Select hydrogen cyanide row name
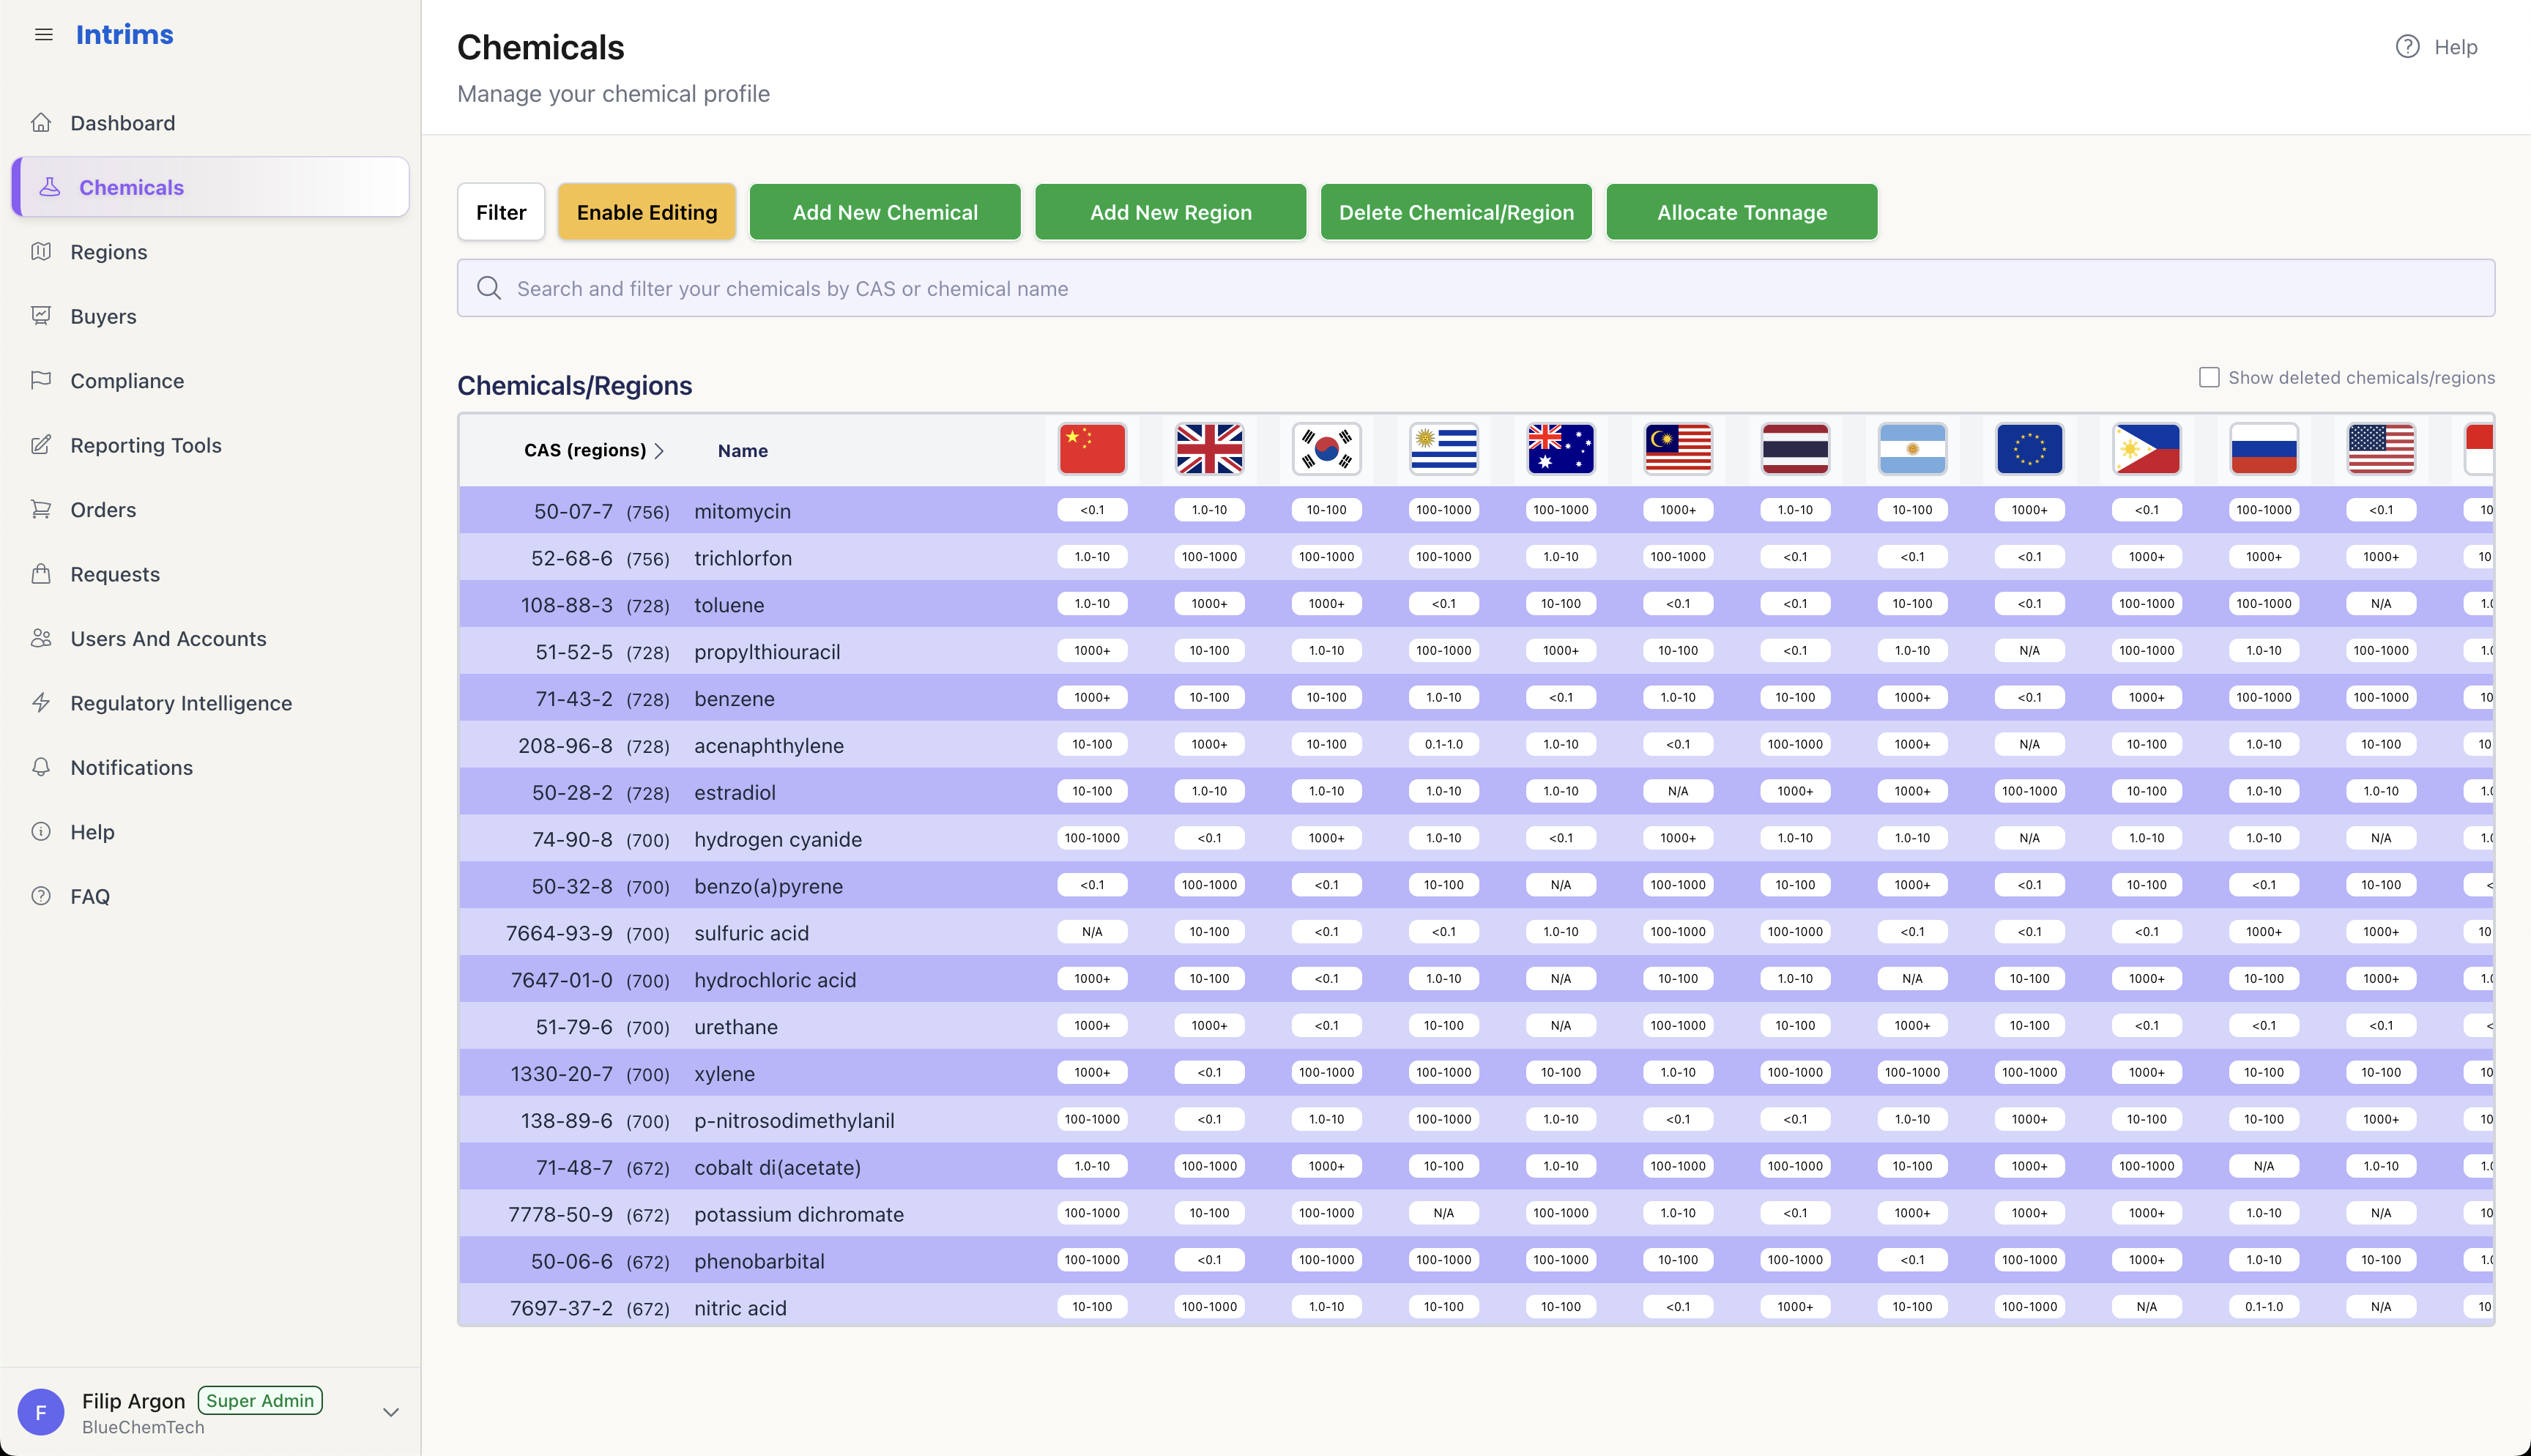The height and width of the screenshot is (1456, 2531). pos(778,839)
